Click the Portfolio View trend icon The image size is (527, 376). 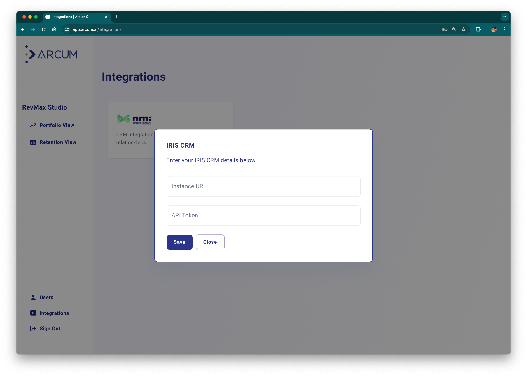coord(33,125)
